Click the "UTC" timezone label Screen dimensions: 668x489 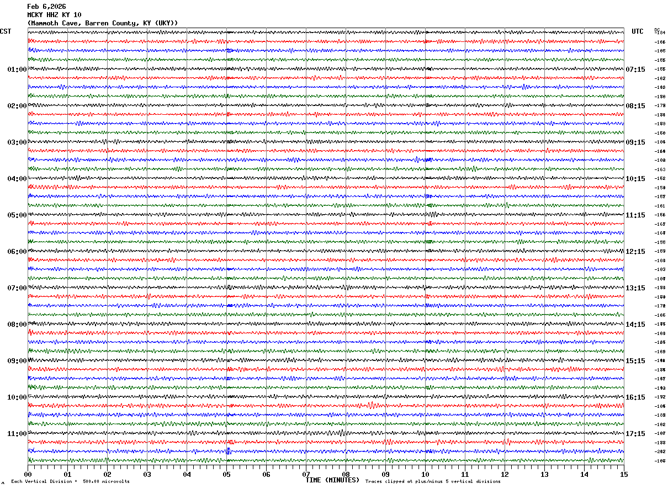pos(638,31)
